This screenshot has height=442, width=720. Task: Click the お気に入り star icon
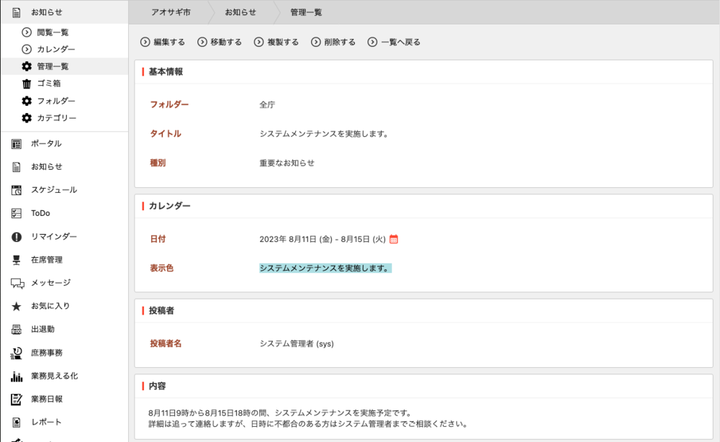click(x=17, y=306)
